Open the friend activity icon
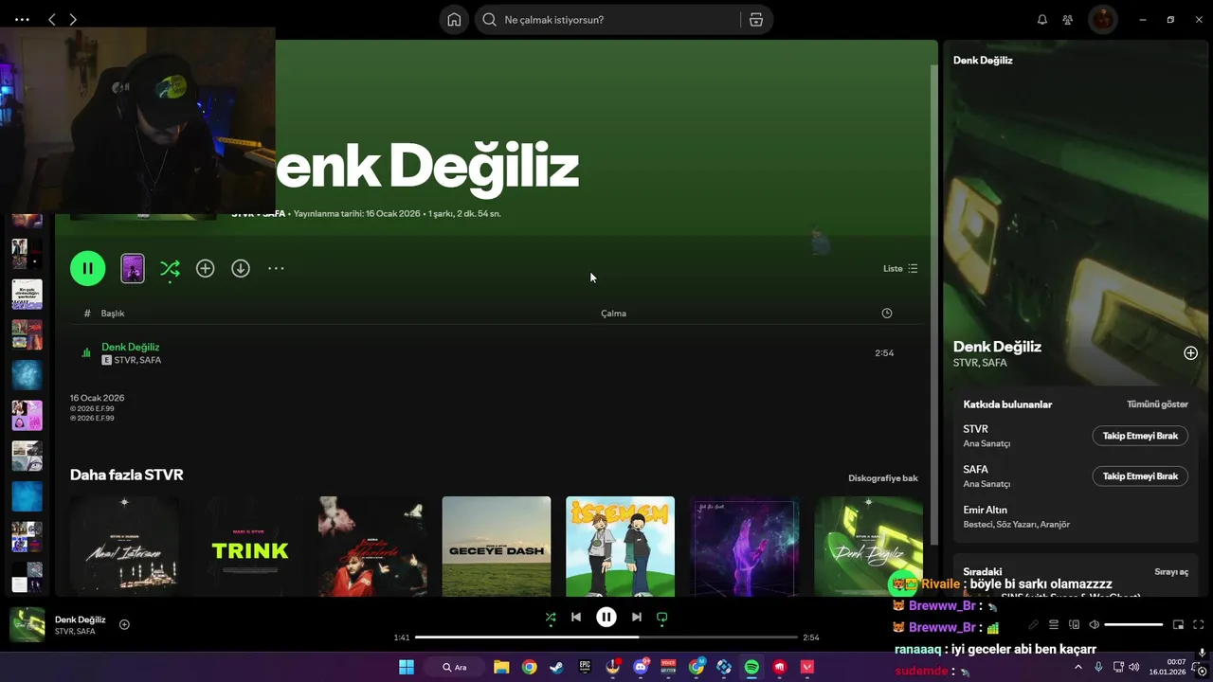Viewport: 1213px width, 682px height. coord(1068,20)
